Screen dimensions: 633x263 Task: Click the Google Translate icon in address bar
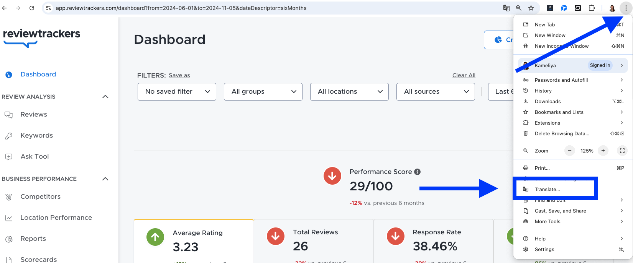coord(506,8)
